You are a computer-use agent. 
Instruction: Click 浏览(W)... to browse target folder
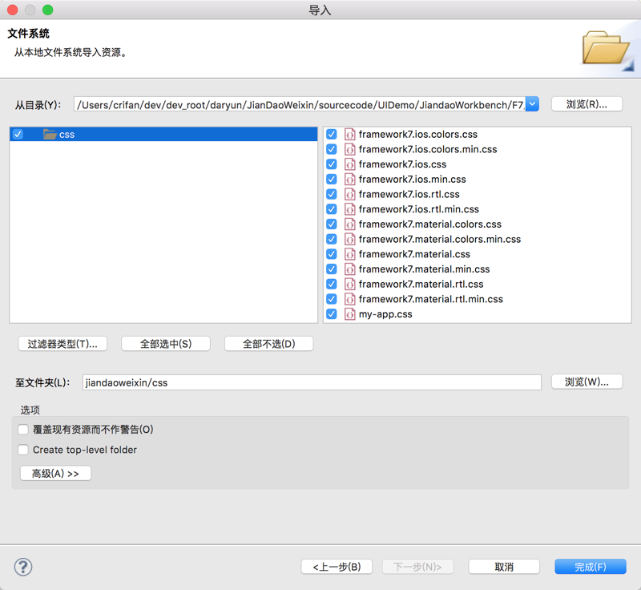[x=587, y=382]
